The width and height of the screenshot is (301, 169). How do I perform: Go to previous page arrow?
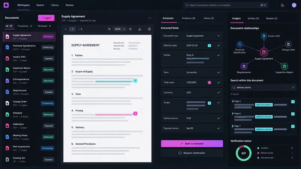[65, 29]
